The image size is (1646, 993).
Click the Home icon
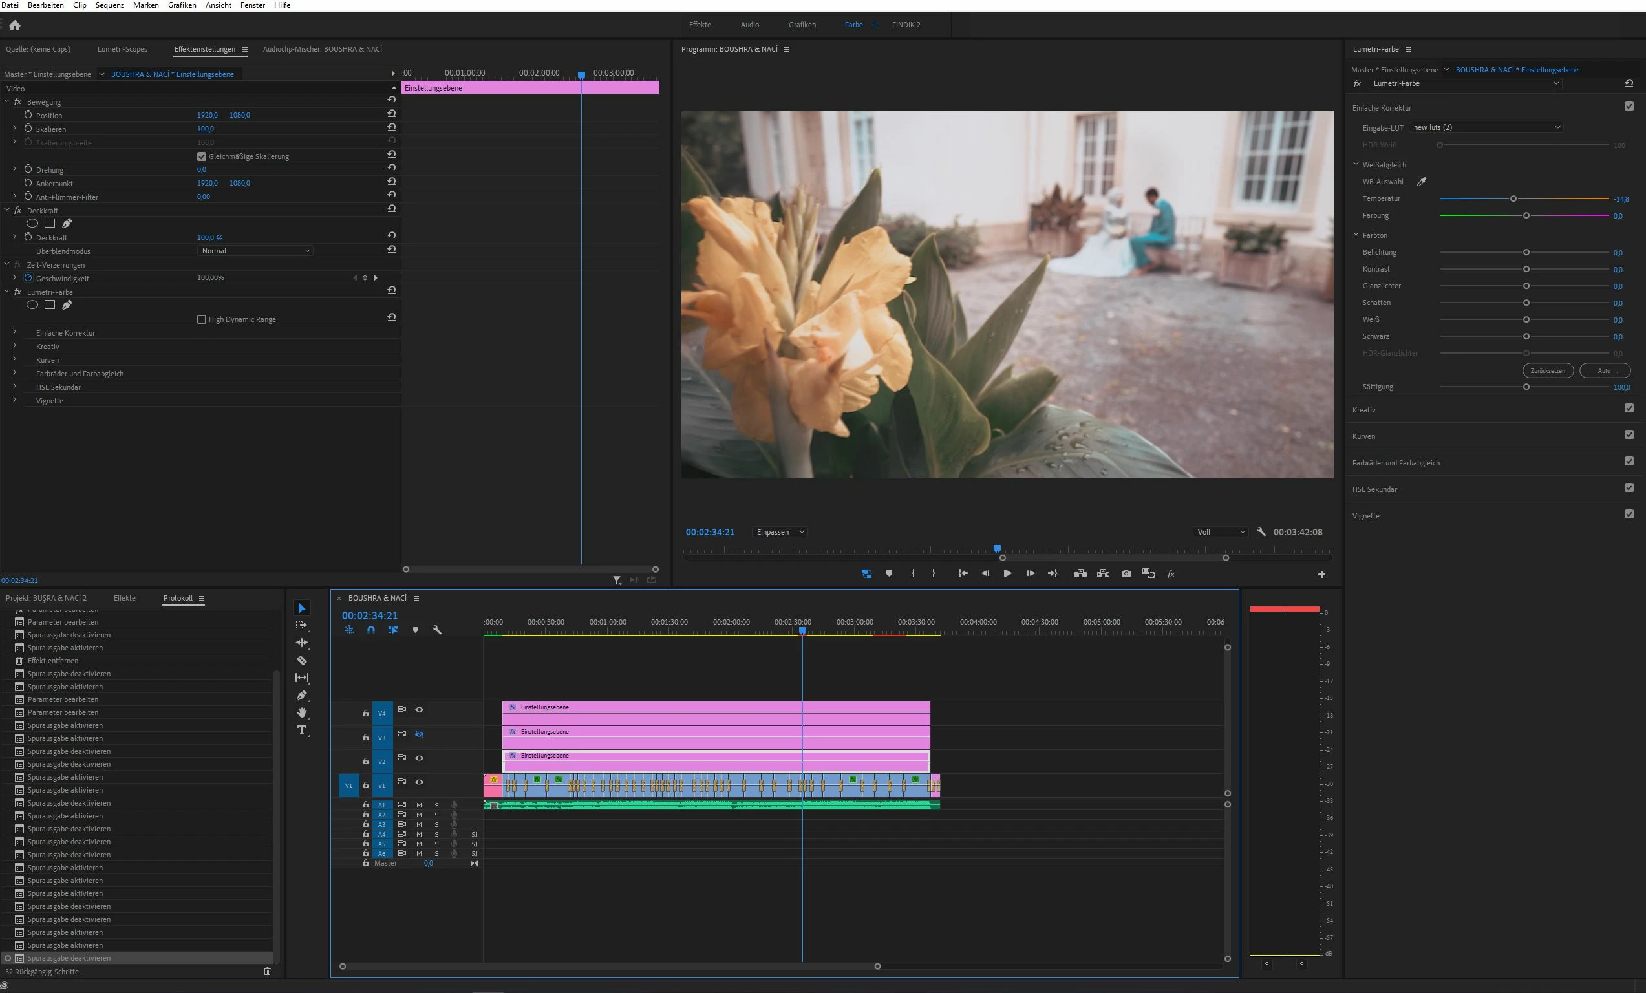(x=15, y=25)
